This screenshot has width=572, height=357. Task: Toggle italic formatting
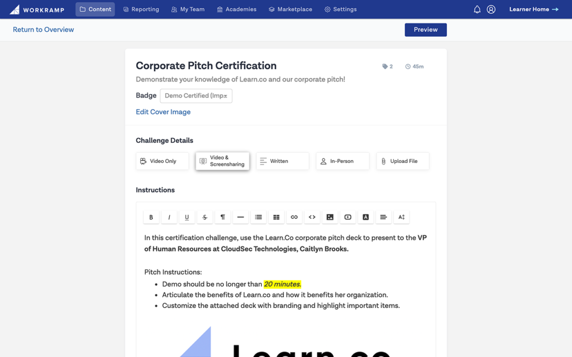pyautogui.click(x=169, y=217)
